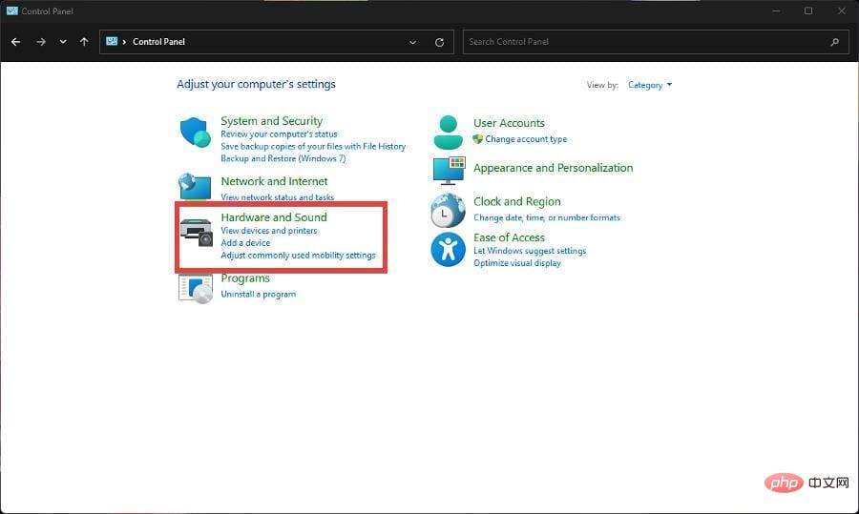
Task: Click Optimize visual display
Action: click(x=517, y=263)
